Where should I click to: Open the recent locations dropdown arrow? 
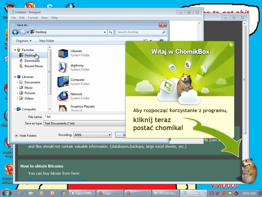28,32
